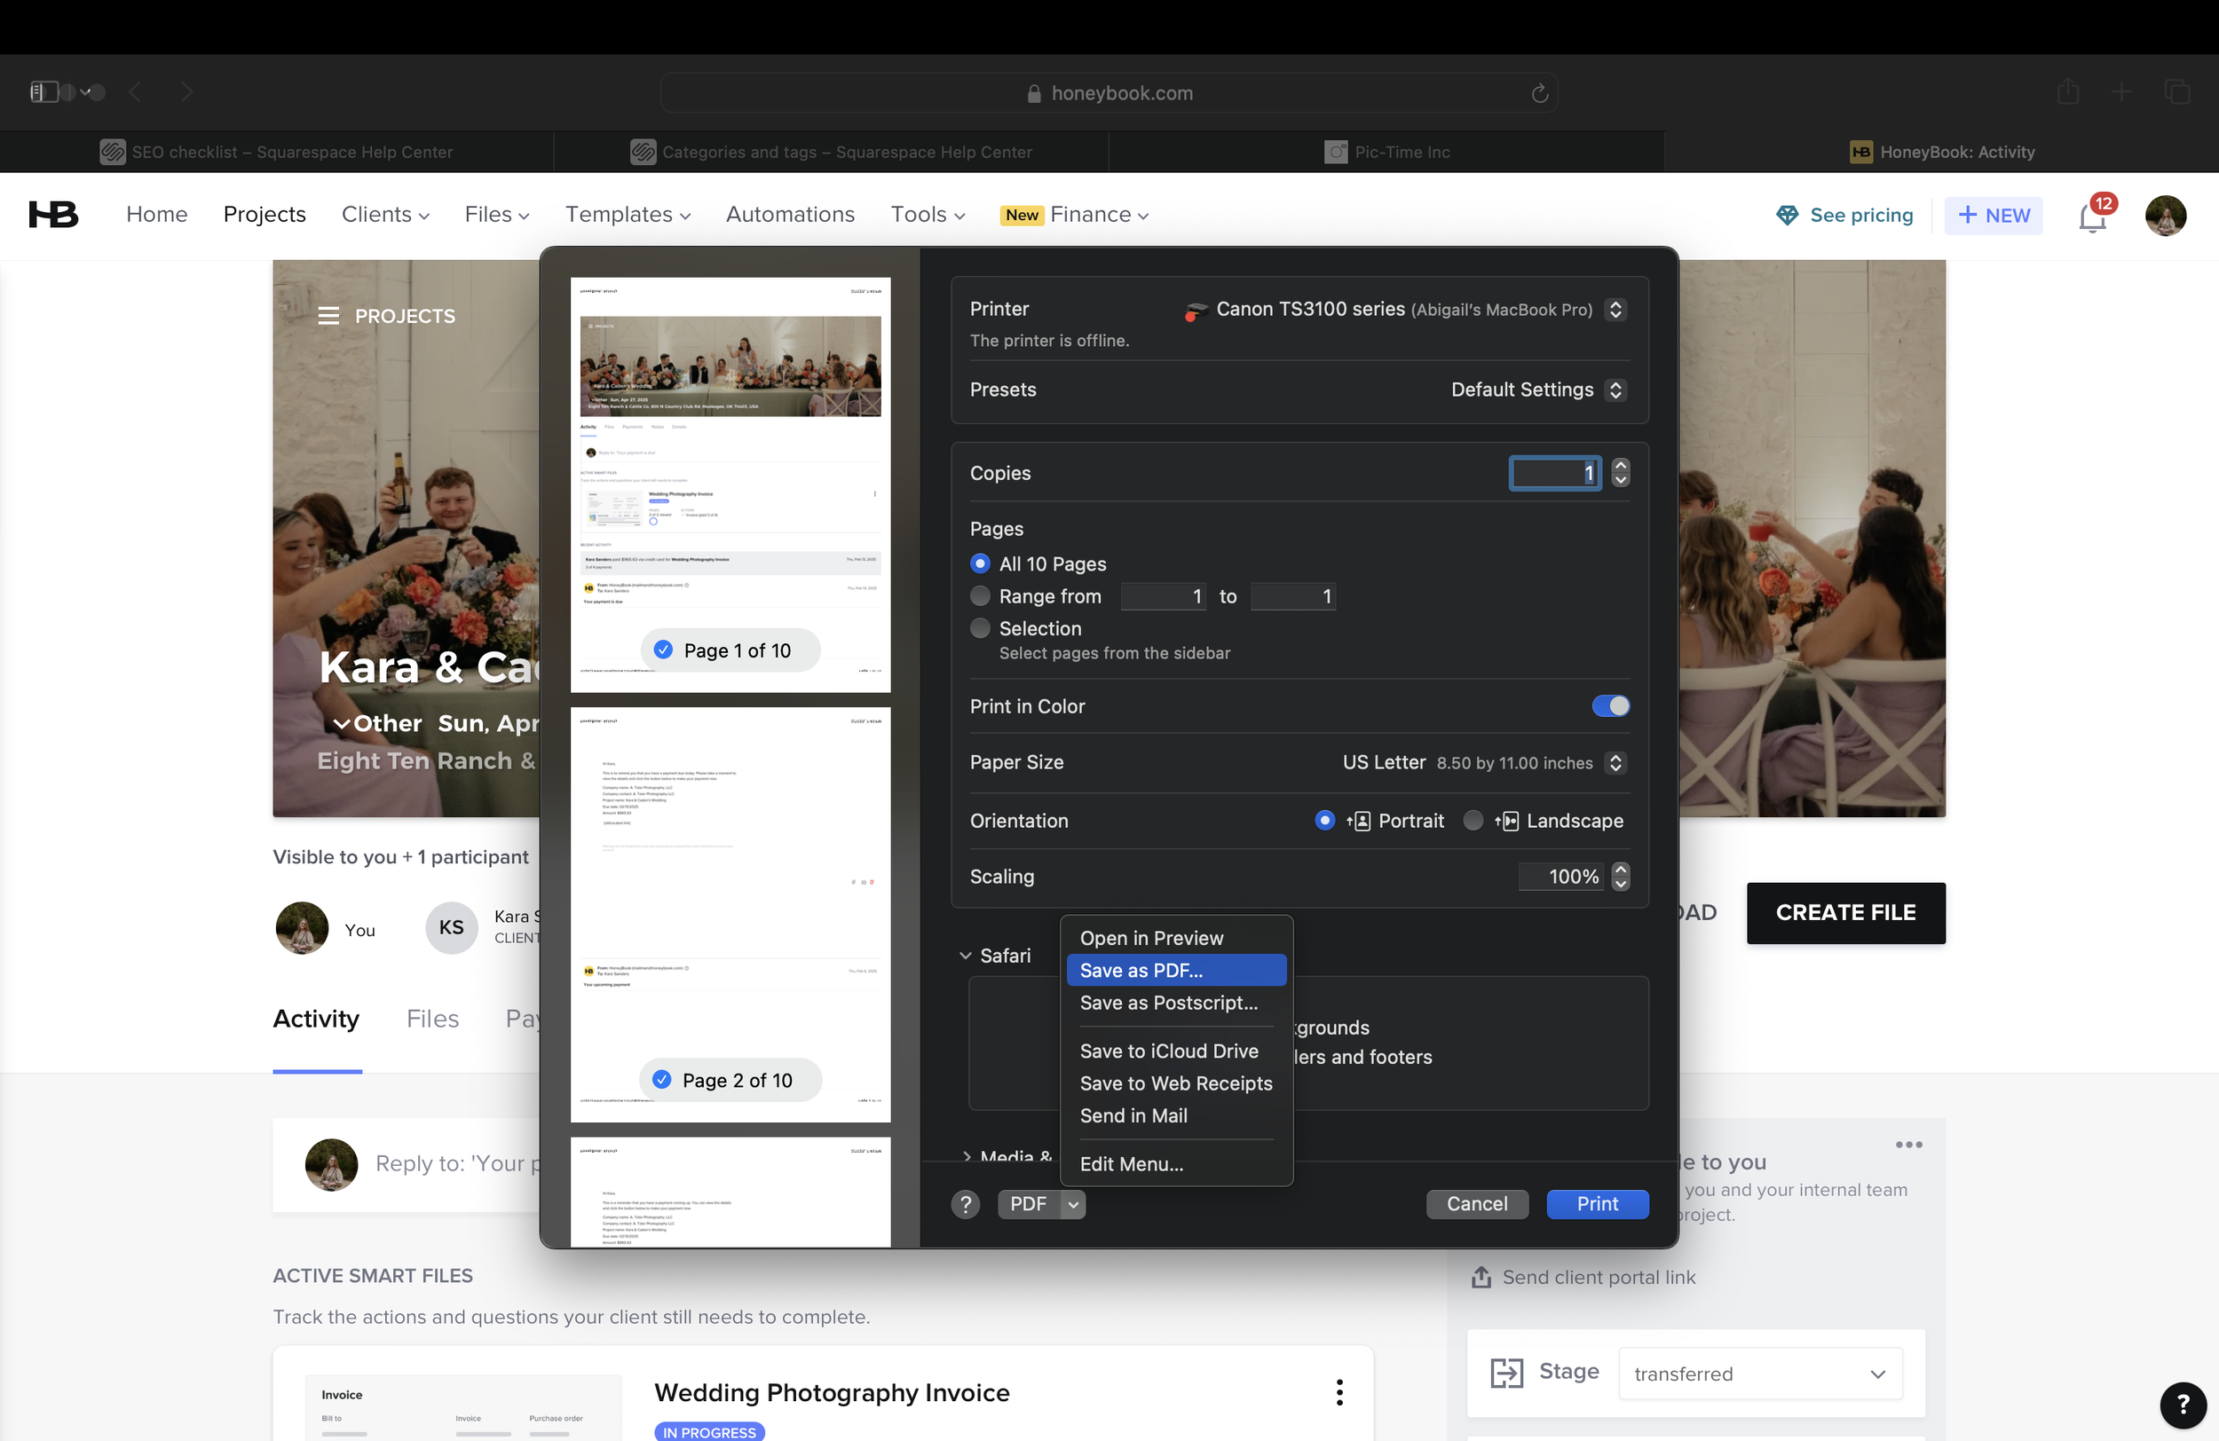Screen dimensions: 2219x1441
Task: Click the user profile avatar
Action: pyautogui.click(x=2165, y=217)
